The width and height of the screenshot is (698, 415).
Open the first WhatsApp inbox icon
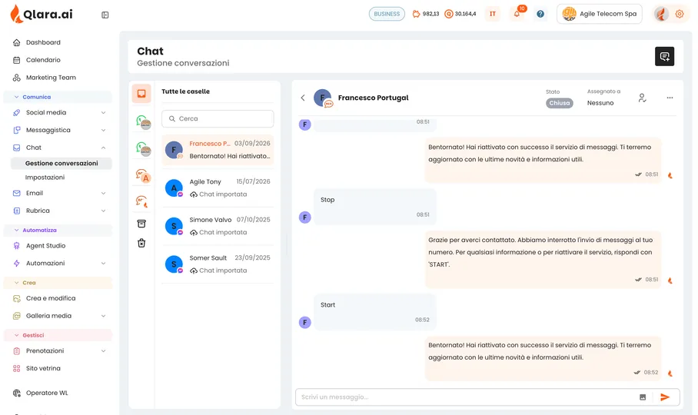coord(143,122)
